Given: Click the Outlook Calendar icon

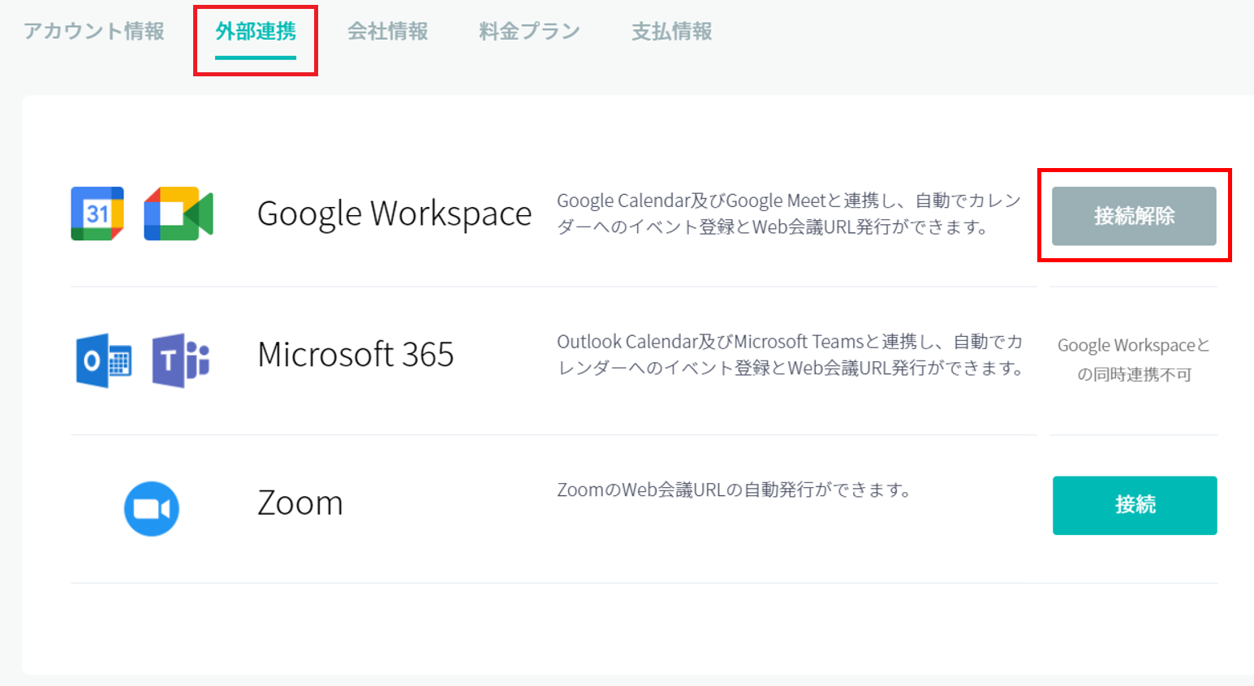Looking at the screenshot, I should coord(104,360).
